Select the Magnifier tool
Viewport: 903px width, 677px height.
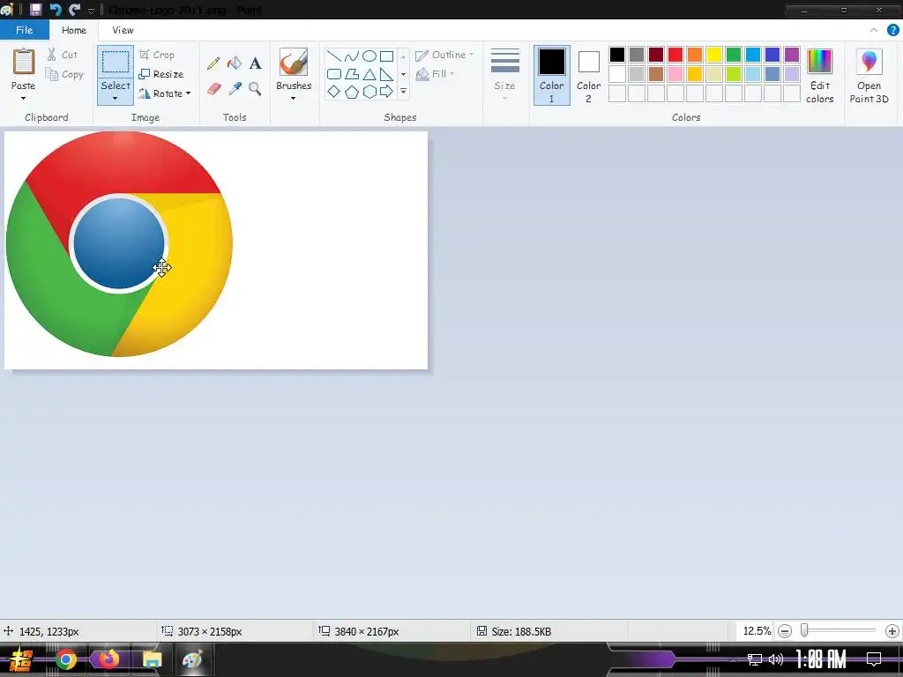[255, 89]
